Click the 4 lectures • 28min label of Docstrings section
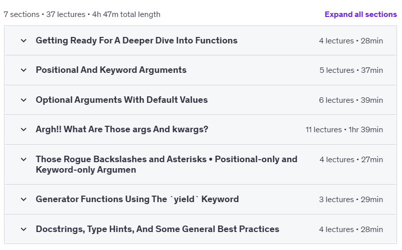Viewport: 402px width, 250px height. (351, 230)
